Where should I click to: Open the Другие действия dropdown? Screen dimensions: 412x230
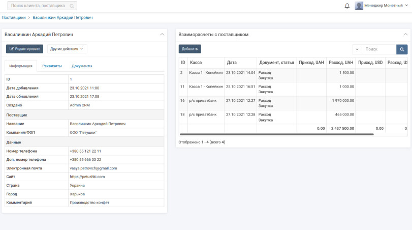tap(67, 49)
